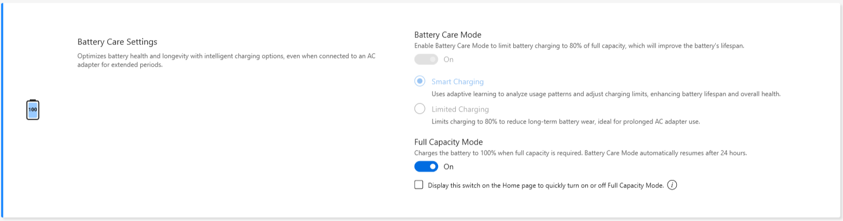Click the Limited Charging label text
843x221 pixels.
point(460,109)
